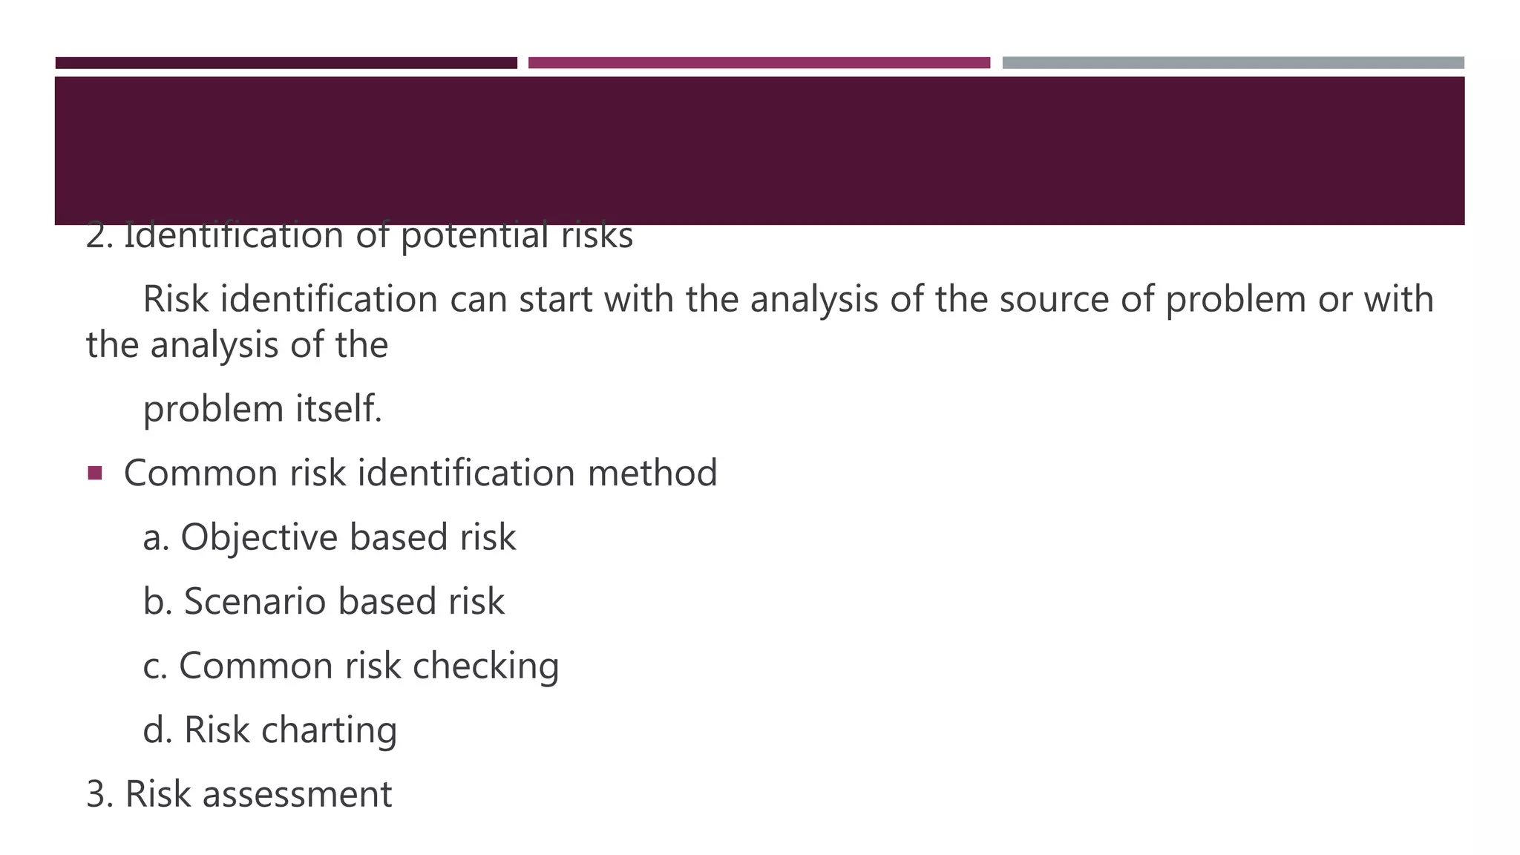1520x855 pixels.
Task: Click the word 'Objective' in item a
Action: click(x=260, y=537)
